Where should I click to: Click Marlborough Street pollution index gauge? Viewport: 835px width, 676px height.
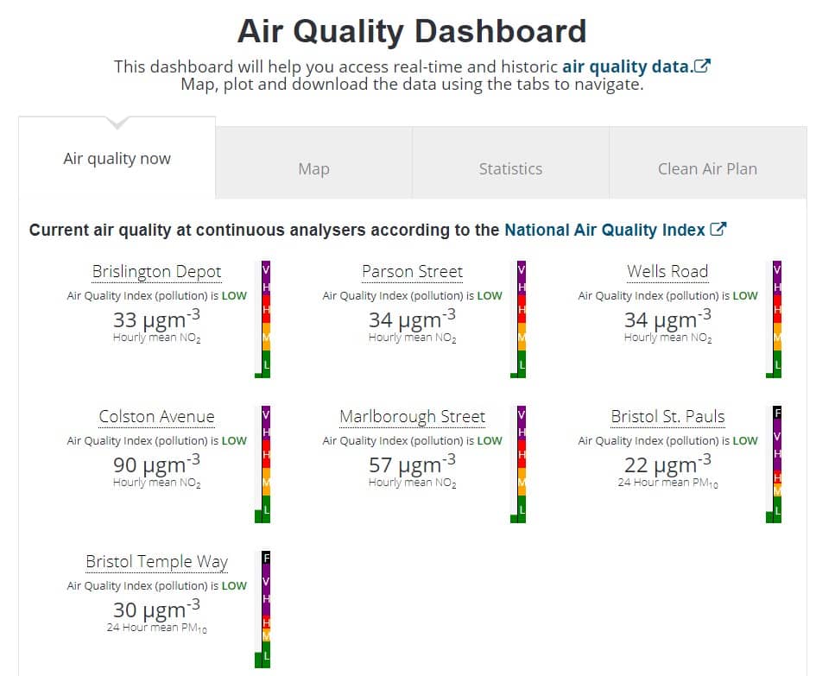point(518,464)
